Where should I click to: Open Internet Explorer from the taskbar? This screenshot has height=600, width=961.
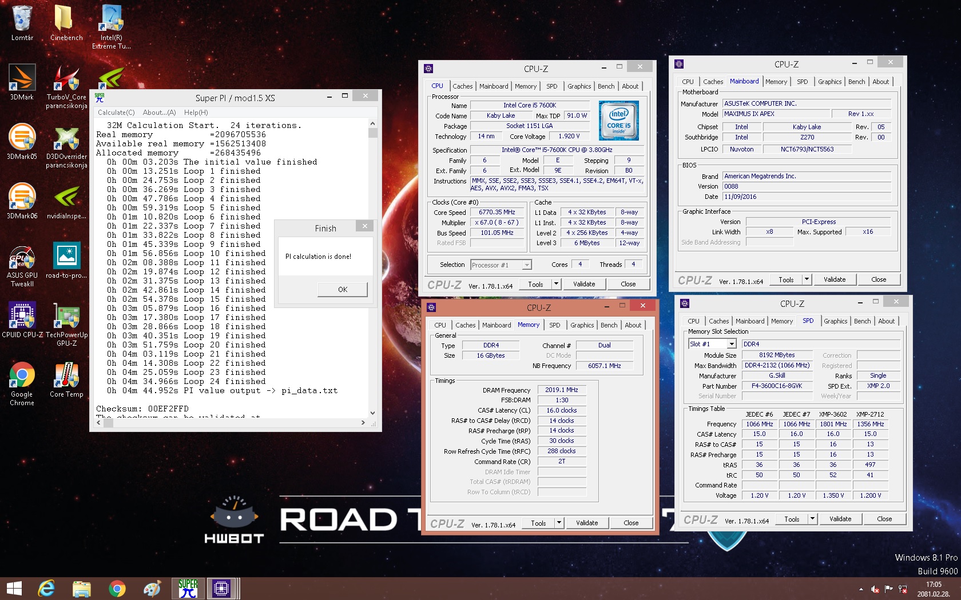pos(46,589)
